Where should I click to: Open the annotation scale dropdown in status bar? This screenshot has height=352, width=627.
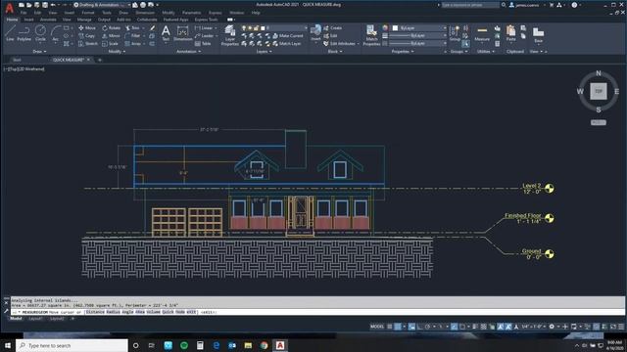(x=534, y=327)
